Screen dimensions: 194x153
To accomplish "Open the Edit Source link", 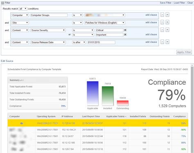I will 7,61.
